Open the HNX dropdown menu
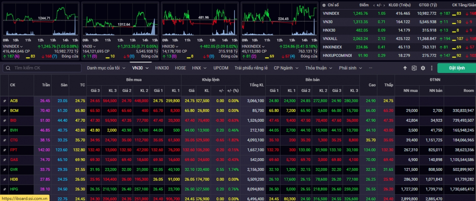Screen dimensions: 476x201 tap(199, 68)
